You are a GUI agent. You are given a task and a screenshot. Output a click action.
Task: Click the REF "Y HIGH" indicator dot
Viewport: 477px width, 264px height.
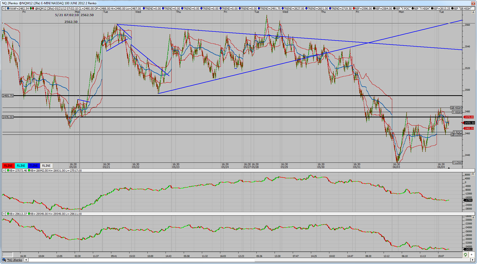tap(413, 8)
